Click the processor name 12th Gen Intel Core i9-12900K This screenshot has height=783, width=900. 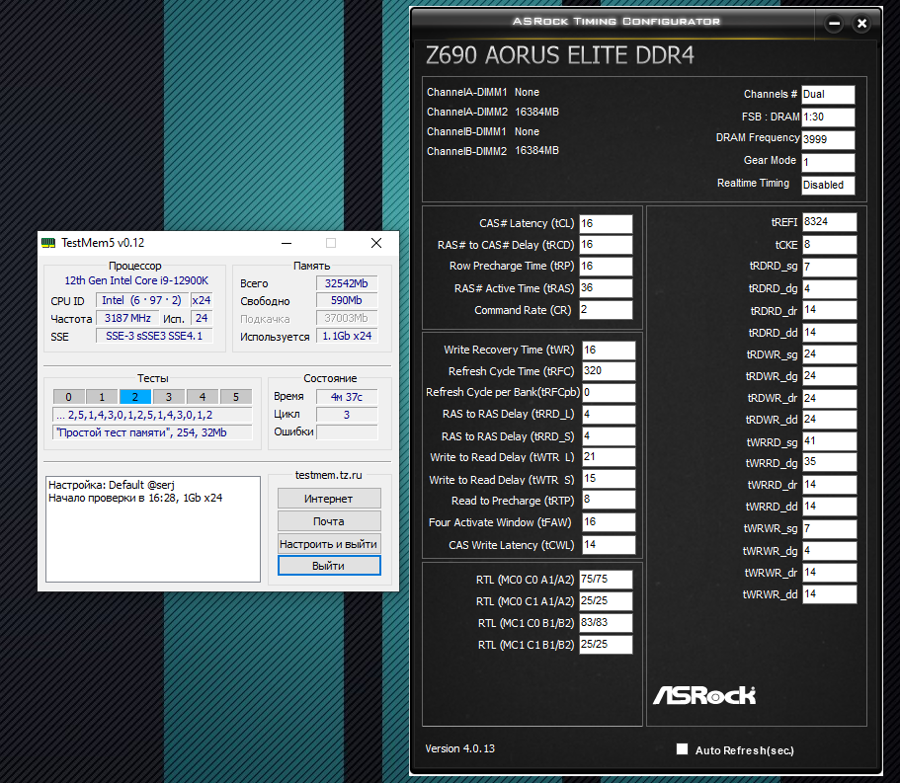tap(136, 280)
